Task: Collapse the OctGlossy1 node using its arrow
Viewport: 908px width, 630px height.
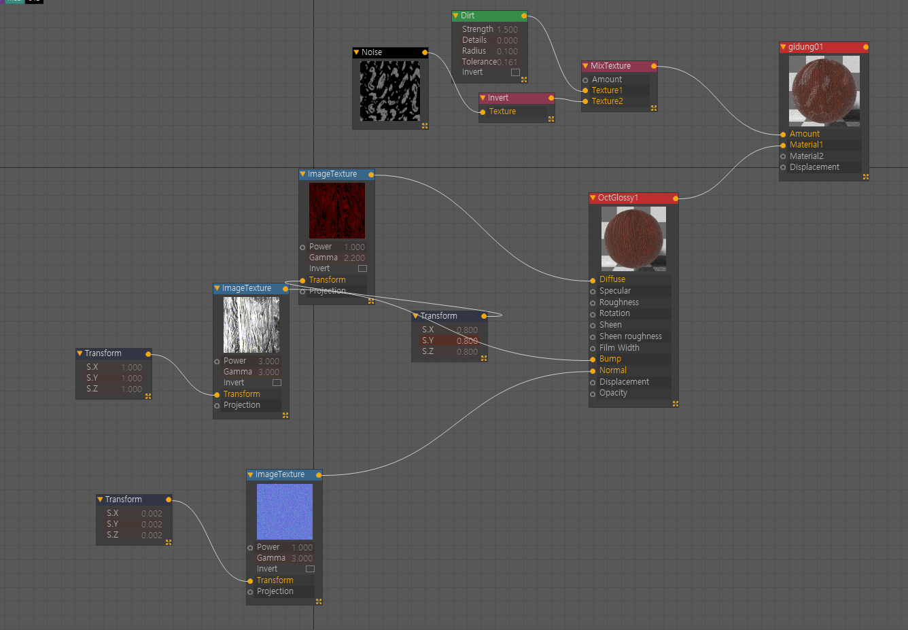Action: tap(593, 198)
